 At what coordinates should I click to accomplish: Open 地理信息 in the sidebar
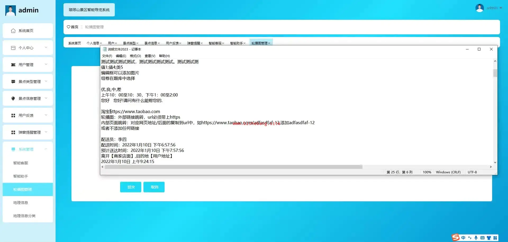(x=28, y=203)
